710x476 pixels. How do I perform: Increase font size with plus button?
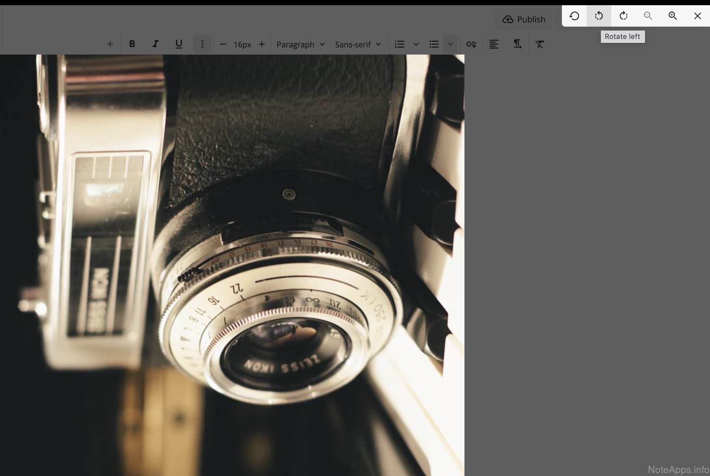coord(262,44)
